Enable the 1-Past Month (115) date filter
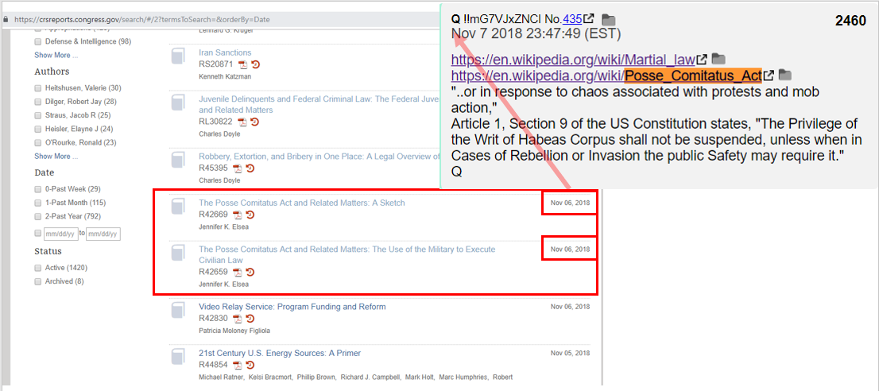The width and height of the screenshot is (879, 391). 37,203
